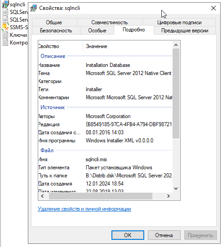Viewport: 222px width, 247px height.
Task: Click the Ключи text file icon
Action: pos(5,35)
